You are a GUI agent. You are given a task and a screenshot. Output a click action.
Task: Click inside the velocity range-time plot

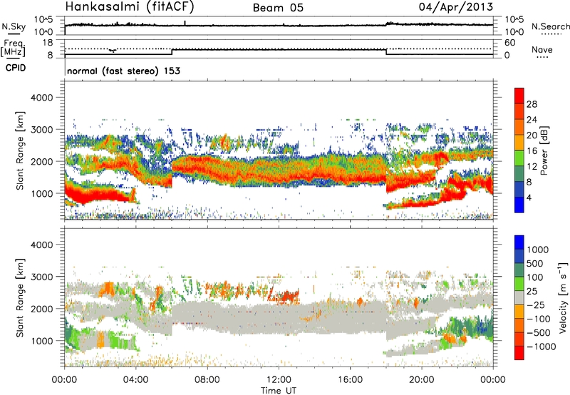tap(279, 297)
